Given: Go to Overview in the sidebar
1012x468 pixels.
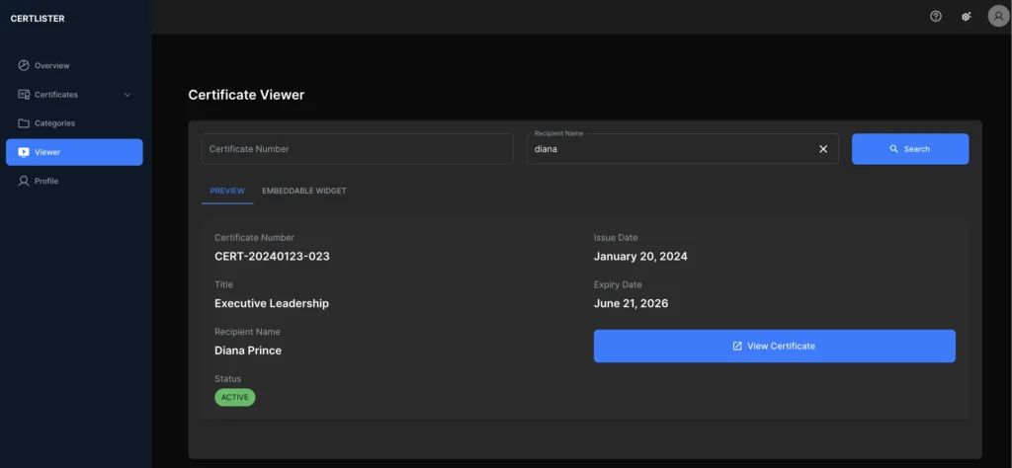Looking at the screenshot, I should coord(74,66).
